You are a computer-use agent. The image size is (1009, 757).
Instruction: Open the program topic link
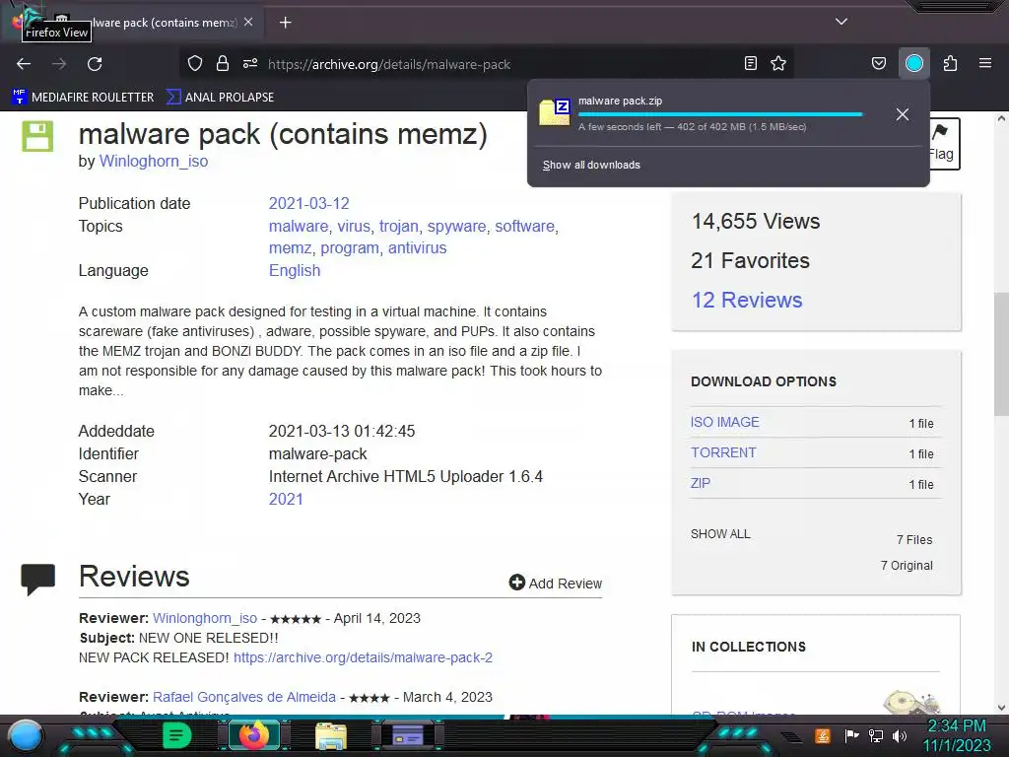[x=350, y=247]
